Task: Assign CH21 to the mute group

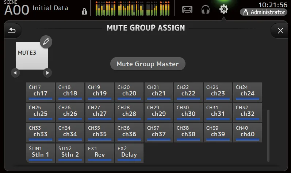Action: point(159,92)
